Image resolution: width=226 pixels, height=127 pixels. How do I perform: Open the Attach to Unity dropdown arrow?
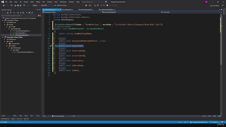click(x=67, y=6)
